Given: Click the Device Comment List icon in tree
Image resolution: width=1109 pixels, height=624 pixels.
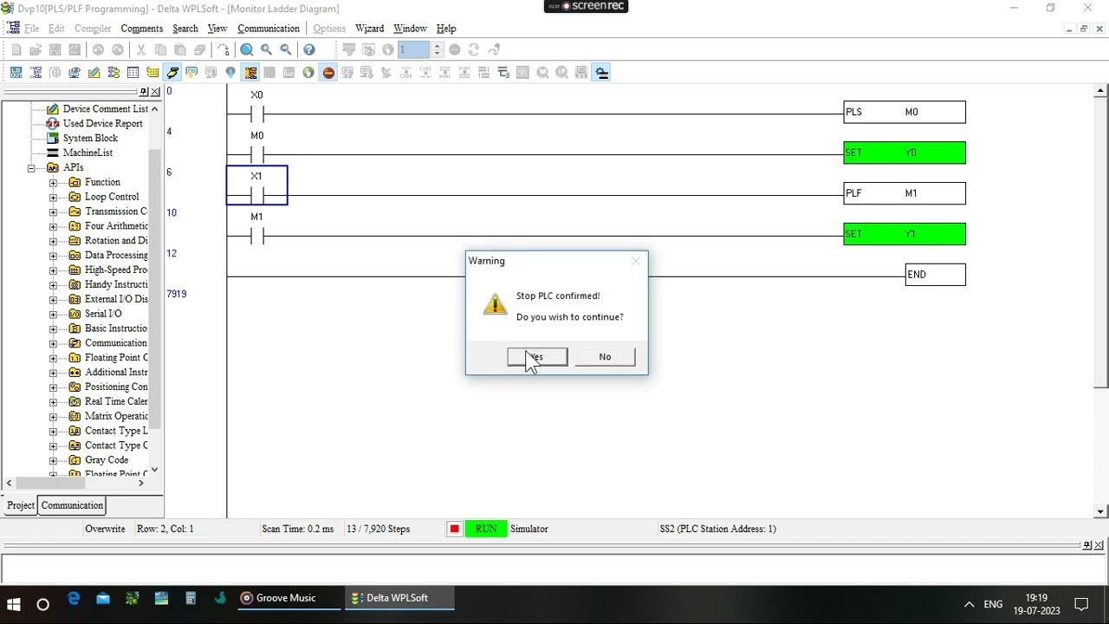Looking at the screenshot, I should 53,108.
